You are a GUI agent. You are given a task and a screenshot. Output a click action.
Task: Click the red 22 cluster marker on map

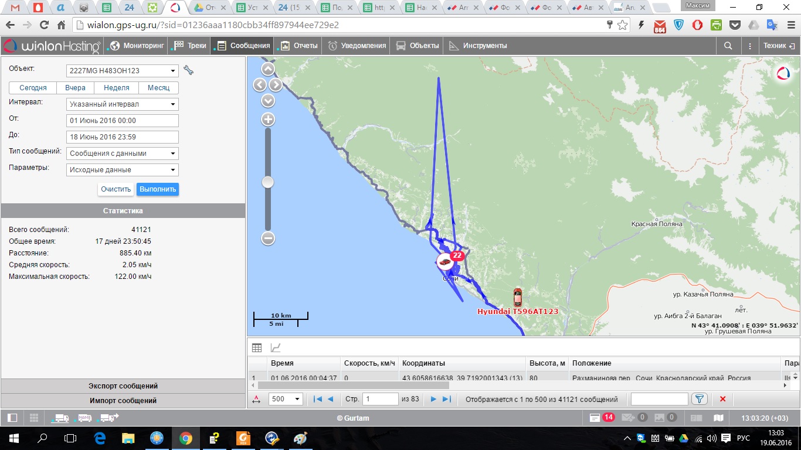tap(457, 255)
